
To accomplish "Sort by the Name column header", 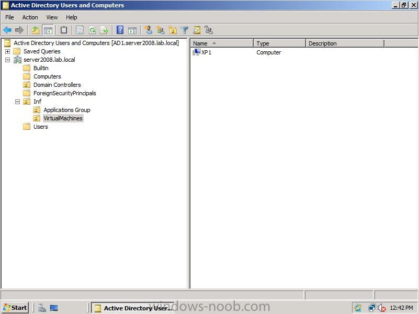I will point(222,43).
